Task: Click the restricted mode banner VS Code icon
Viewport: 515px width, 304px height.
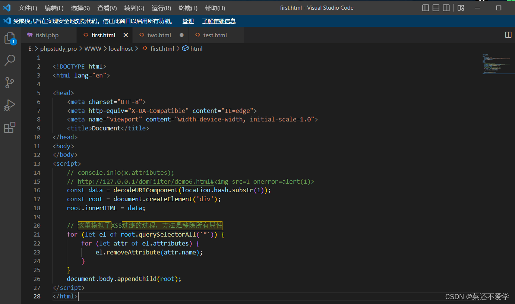Action: [7, 21]
